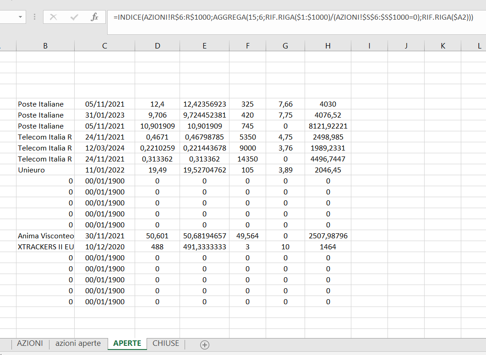Select cell with value 4030
The image size is (486, 355).
328,104
